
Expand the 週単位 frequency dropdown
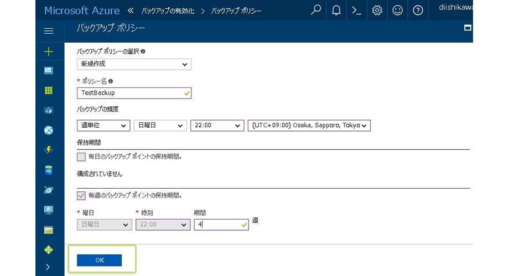103,126
